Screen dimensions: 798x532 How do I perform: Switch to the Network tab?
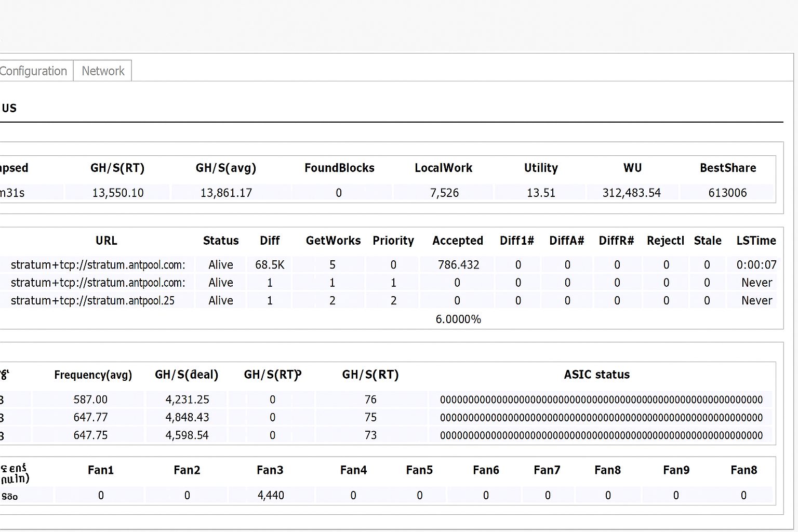103,71
